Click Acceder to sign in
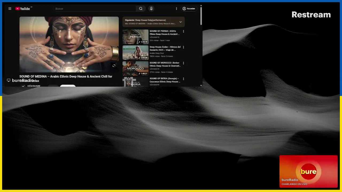The height and width of the screenshot is (192, 342). [x=189, y=9]
